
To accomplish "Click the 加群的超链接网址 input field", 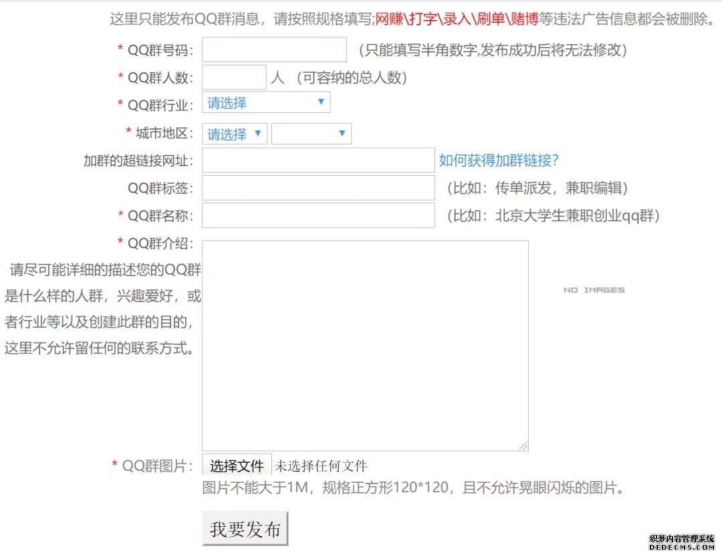I will pyautogui.click(x=318, y=160).
